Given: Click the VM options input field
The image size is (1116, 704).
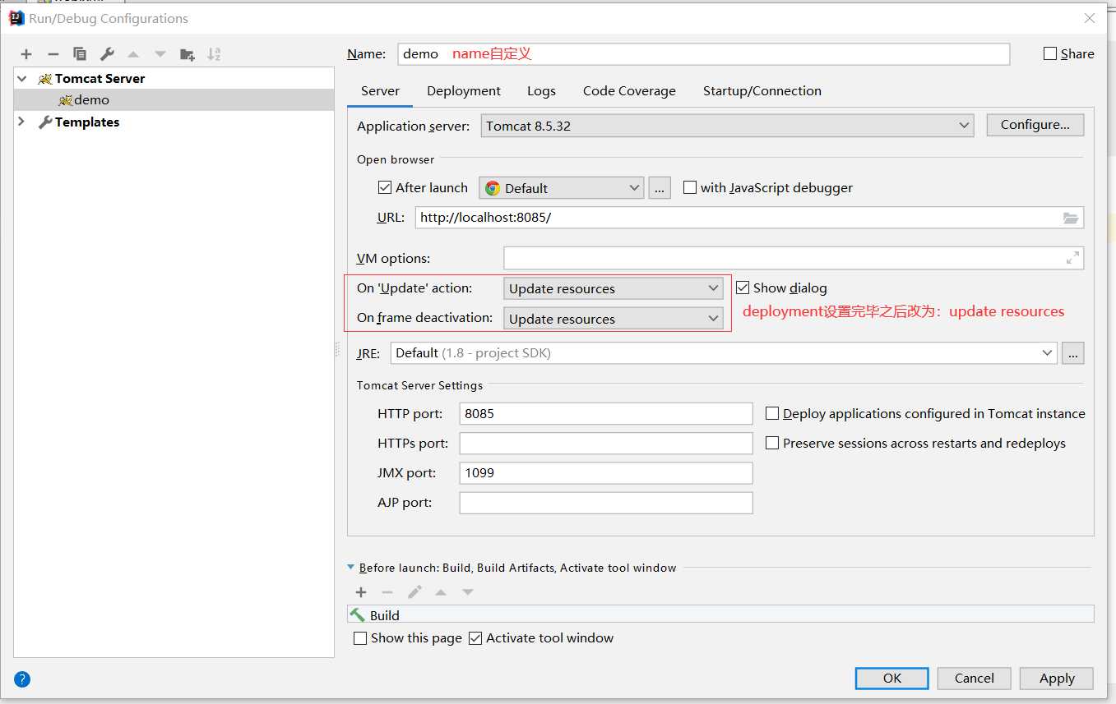Looking at the screenshot, I should tap(794, 258).
